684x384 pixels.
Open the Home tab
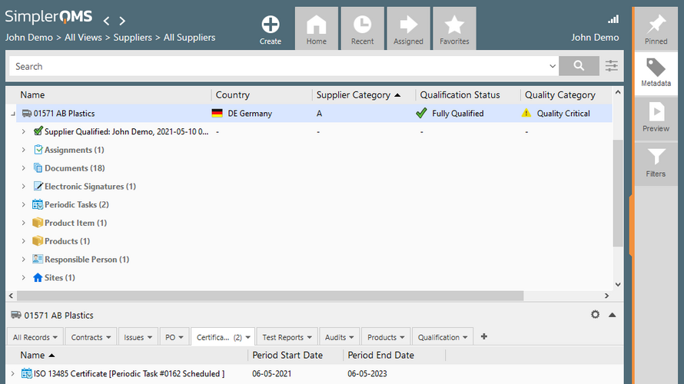317,28
